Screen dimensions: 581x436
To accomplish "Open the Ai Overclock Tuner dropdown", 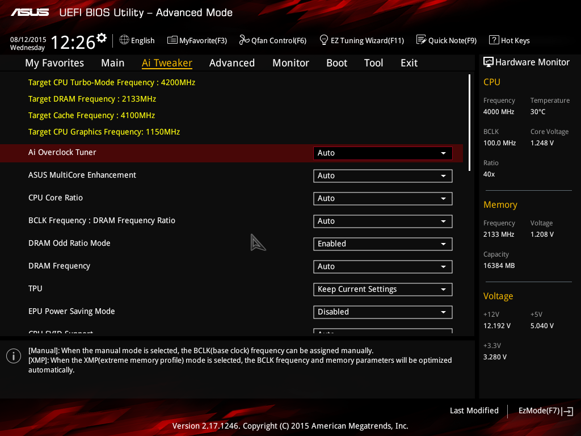I will click(x=383, y=153).
